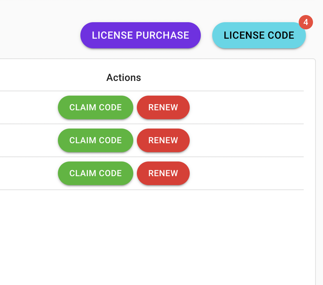The width and height of the screenshot is (323, 285).
Task: Renew the license in the first row
Action: (x=163, y=107)
